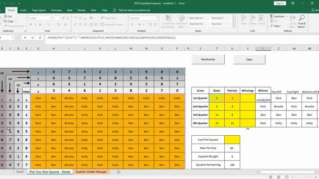
Task: Click the Page Layout view status icon
Action: [279, 177]
